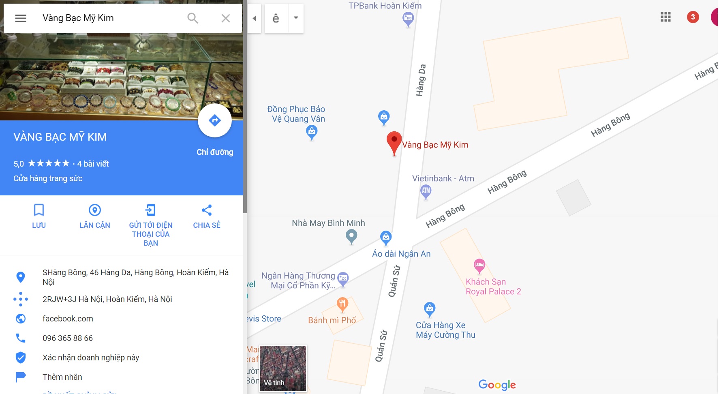Send to phone icon
719x394 pixels.
(x=150, y=210)
